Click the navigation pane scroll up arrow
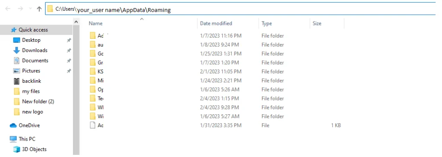This screenshot has height=157, width=442. pyautogui.click(x=76, y=22)
